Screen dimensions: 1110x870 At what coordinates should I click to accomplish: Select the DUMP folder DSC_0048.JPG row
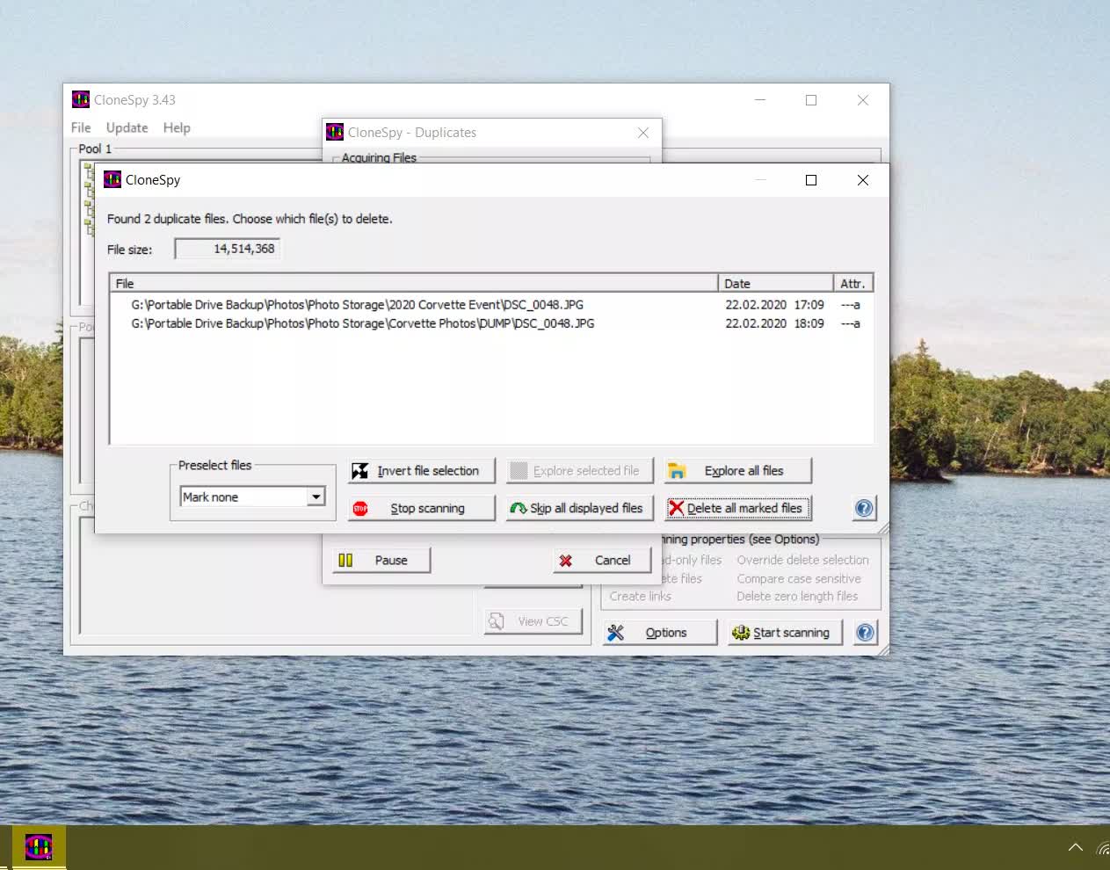click(362, 324)
